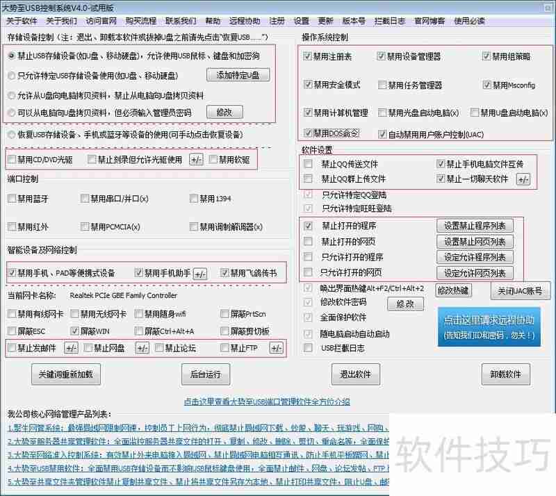The image size is (556, 496).
Task: Check the 禁止QQ传送文件 option
Action: [x=306, y=164]
